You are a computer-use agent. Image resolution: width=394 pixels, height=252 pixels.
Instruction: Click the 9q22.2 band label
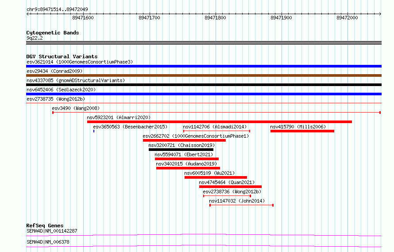[35, 38]
